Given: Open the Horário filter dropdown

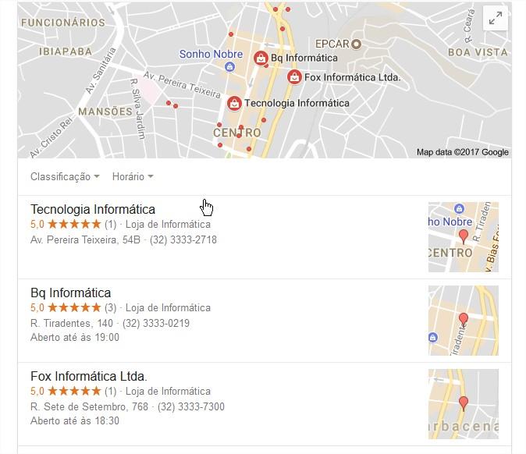Looking at the screenshot, I should [133, 176].
